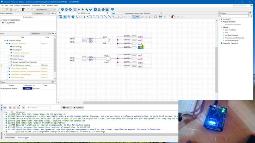
Task: Toggle the All messages filter
Action: [5, 108]
